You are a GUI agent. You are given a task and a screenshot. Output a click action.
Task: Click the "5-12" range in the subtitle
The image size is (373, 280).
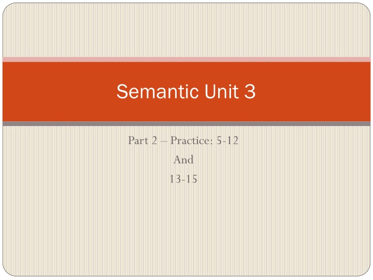point(227,141)
